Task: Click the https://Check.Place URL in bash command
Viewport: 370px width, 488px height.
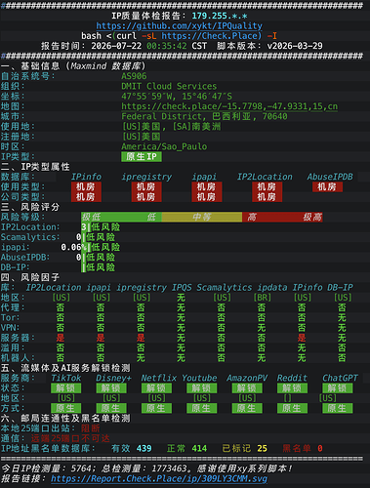Action: click(212, 36)
